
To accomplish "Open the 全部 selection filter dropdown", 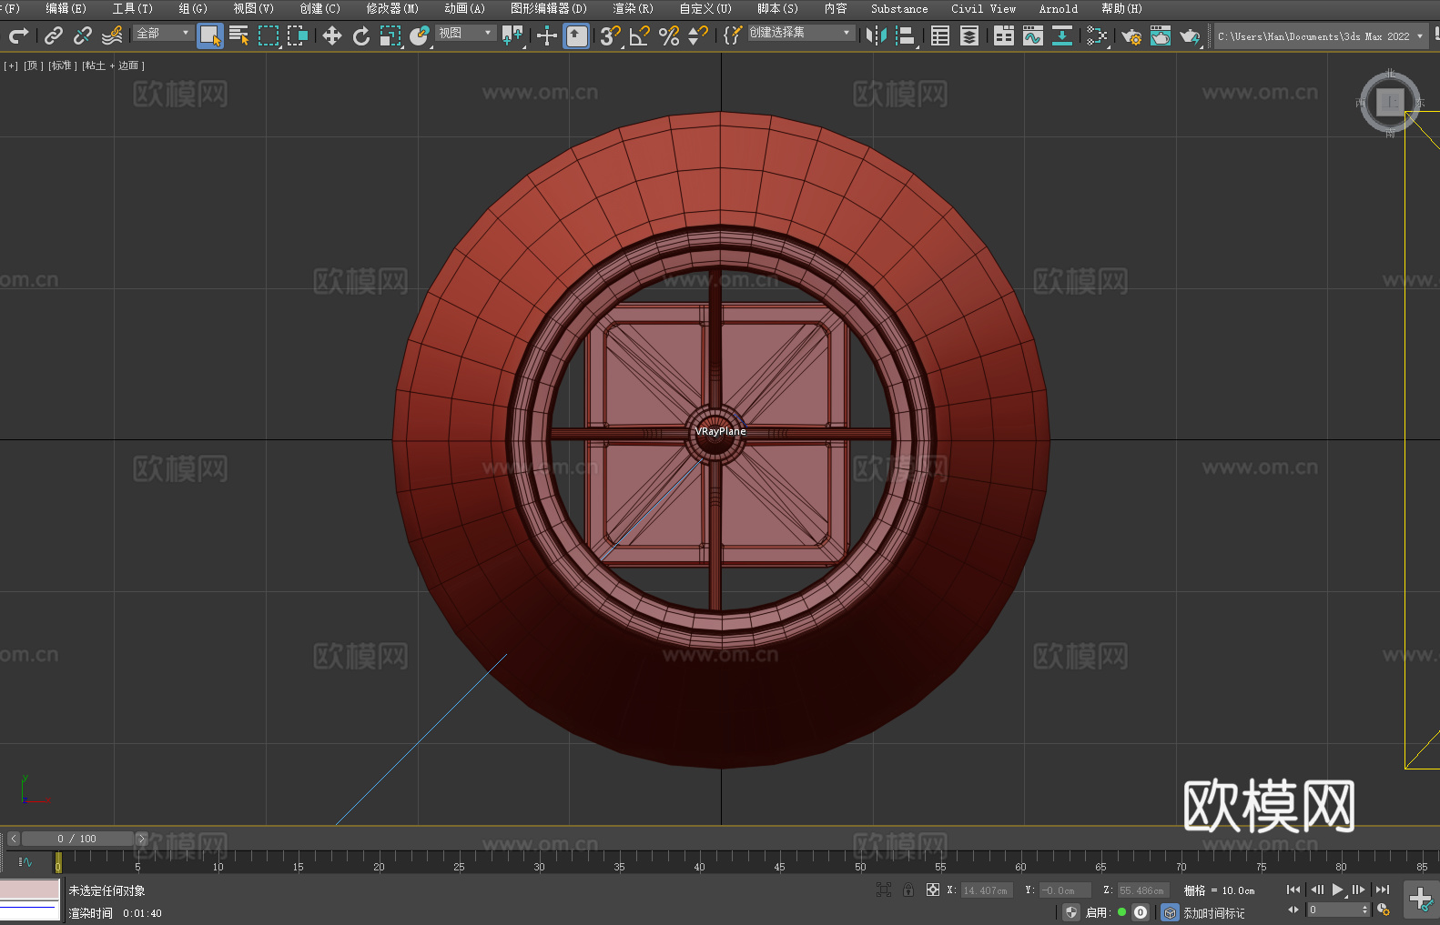I will 163,33.
